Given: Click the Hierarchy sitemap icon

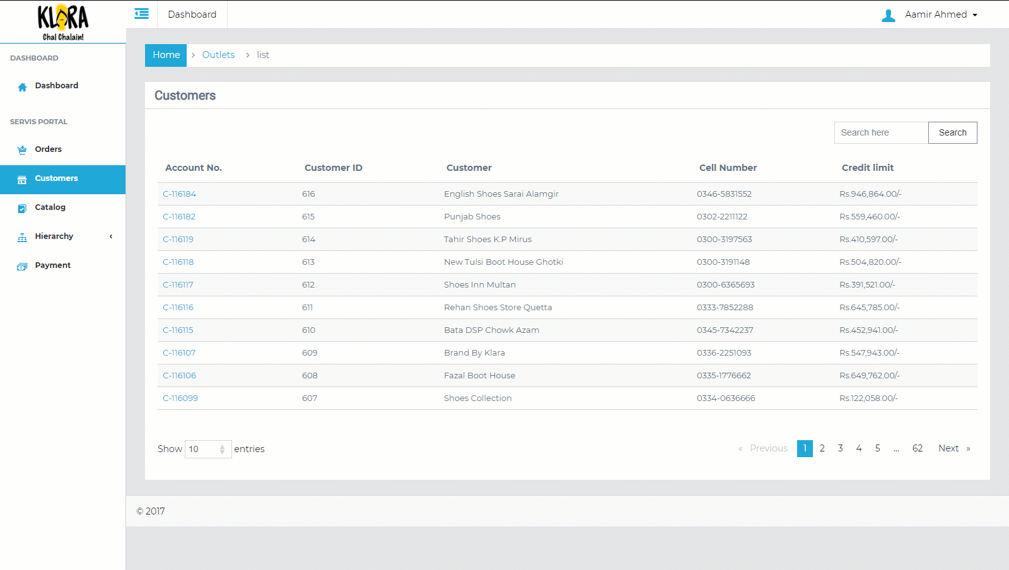Looking at the screenshot, I should pos(22,238).
